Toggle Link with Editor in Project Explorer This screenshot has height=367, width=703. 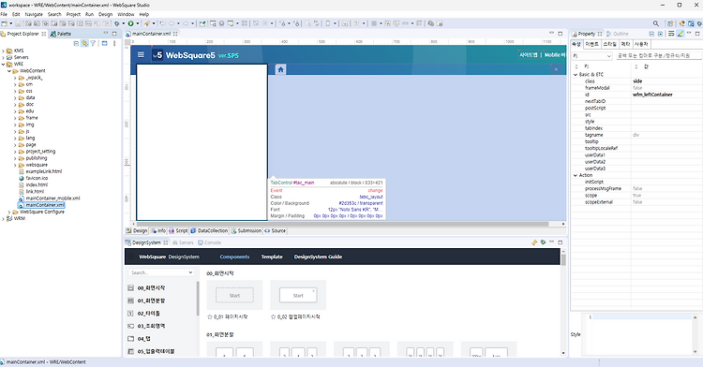[x=84, y=43]
